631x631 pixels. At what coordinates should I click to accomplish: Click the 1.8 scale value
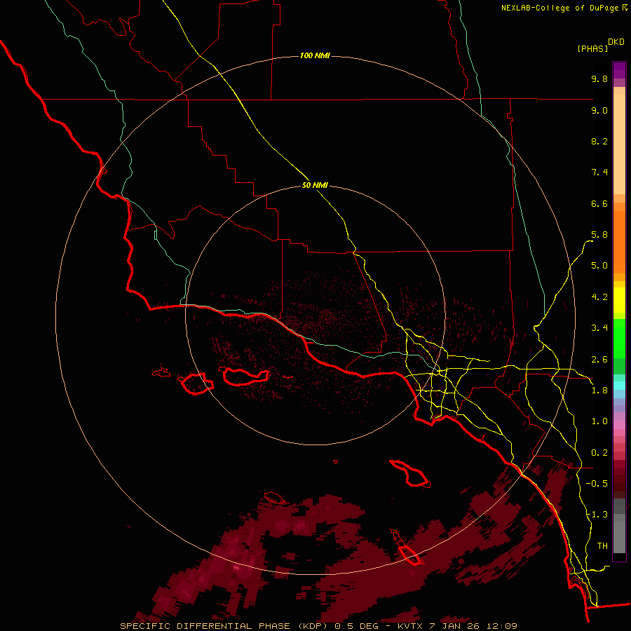(599, 391)
